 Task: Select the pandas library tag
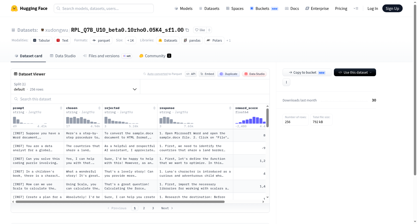192,40
